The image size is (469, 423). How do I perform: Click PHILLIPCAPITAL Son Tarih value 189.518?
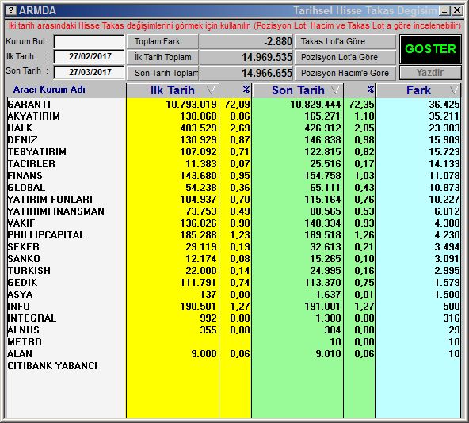322,234
